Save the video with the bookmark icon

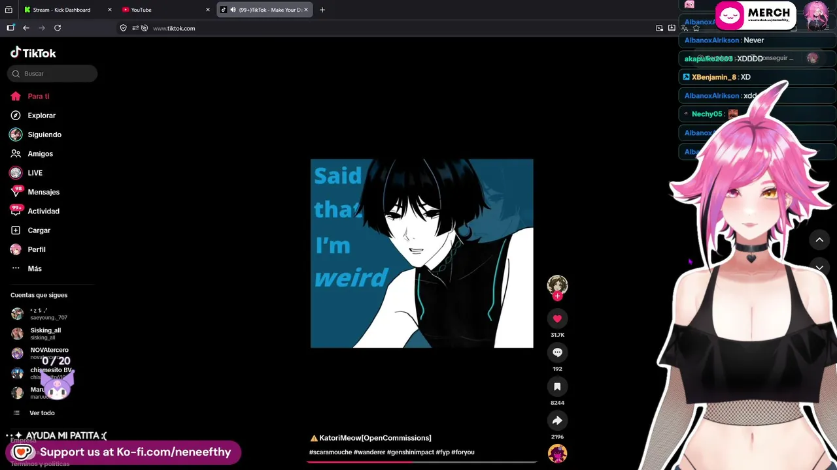pos(557,386)
